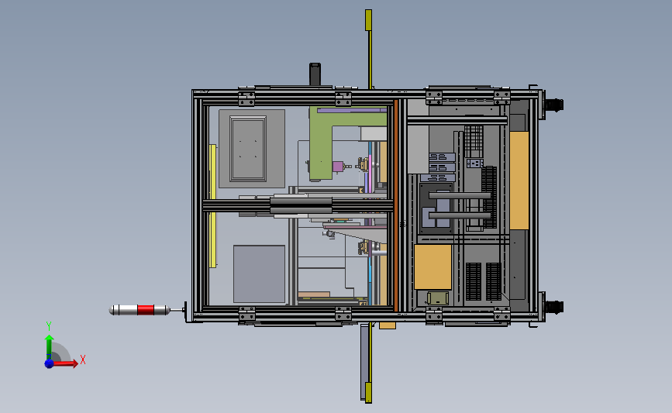
Task: Click the red X axis arrow of the triad
Action: click(x=66, y=363)
